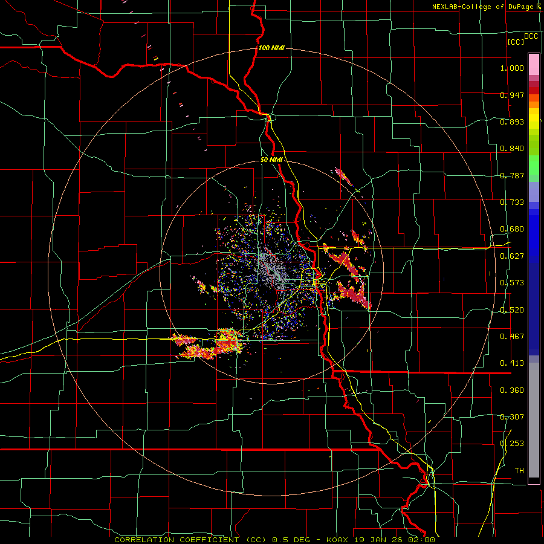Pick the gray low-value segment of the color bar

(x=534, y=420)
